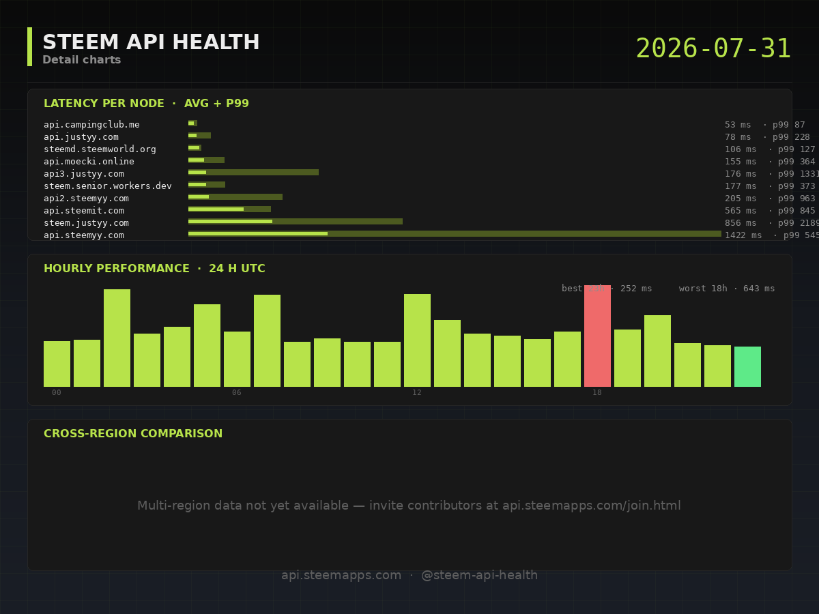Select node api3.justyy.com
The image size is (819, 614).
pos(84,174)
